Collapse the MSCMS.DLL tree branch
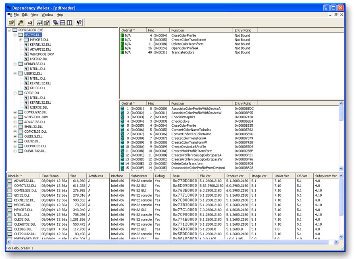Image resolution: width=354 pixels, height=259 pixels. 15,35
